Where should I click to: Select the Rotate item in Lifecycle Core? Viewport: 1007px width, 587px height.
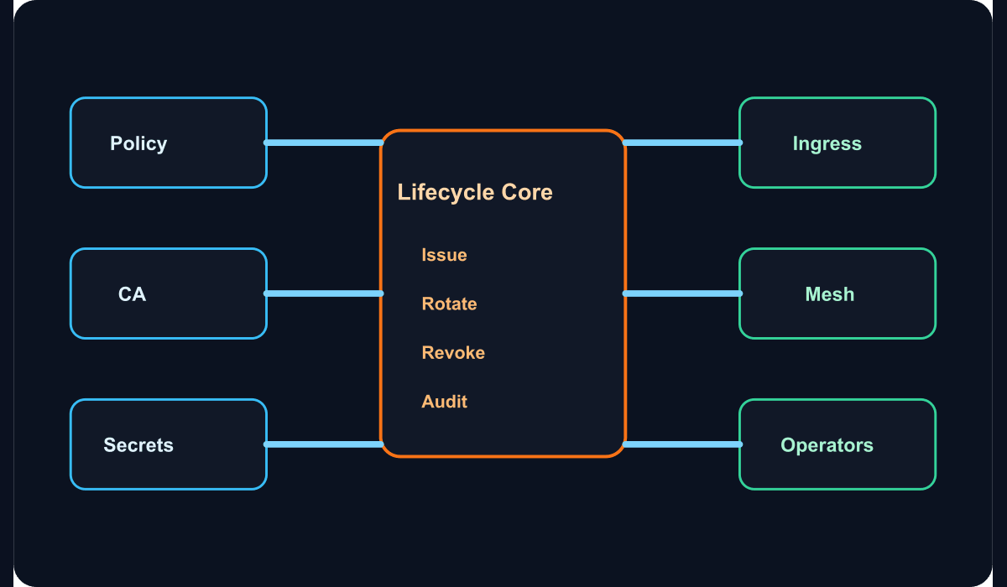(x=449, y=304)
